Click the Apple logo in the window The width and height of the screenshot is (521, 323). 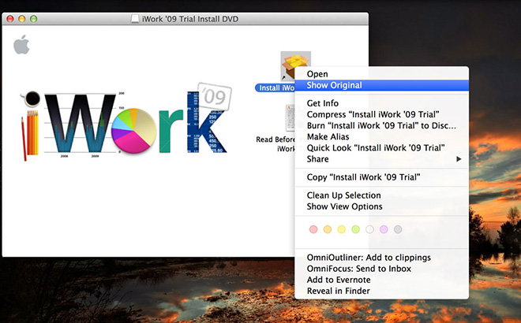(x=21, y=44)
